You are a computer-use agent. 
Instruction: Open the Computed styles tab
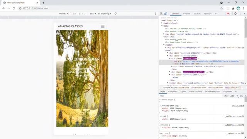(173, 92)
